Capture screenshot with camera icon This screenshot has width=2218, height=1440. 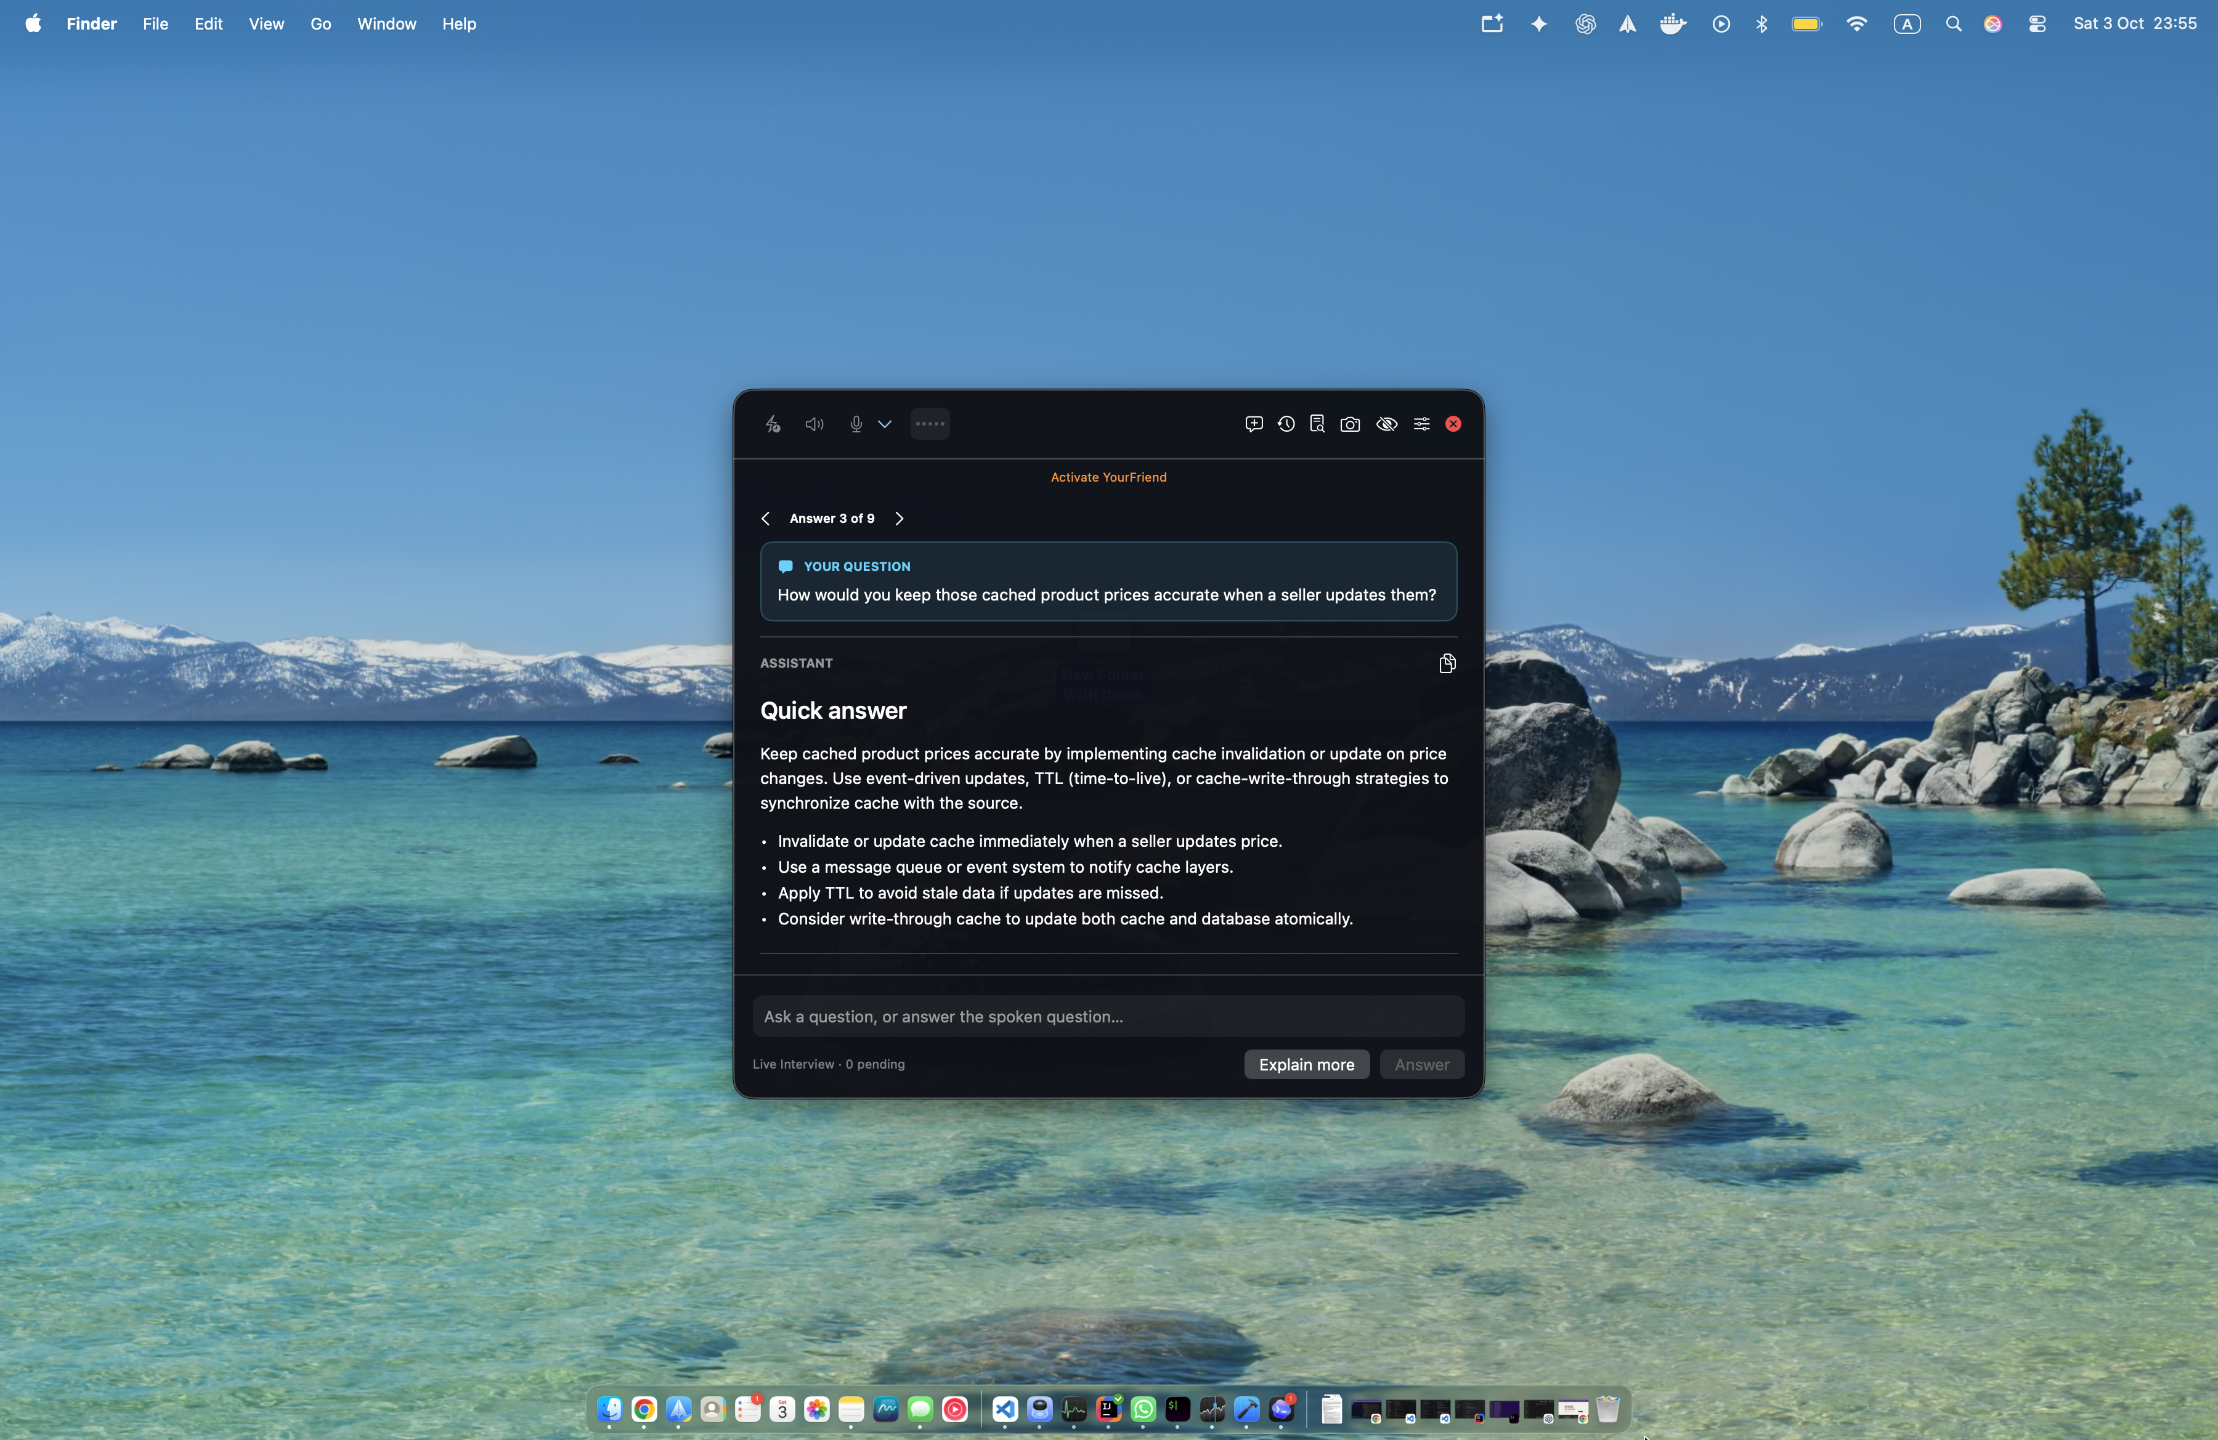[1349, 424]
